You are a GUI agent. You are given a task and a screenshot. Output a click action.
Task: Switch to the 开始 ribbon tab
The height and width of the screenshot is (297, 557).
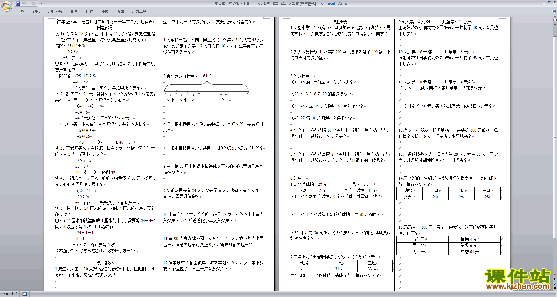(21, 11)
